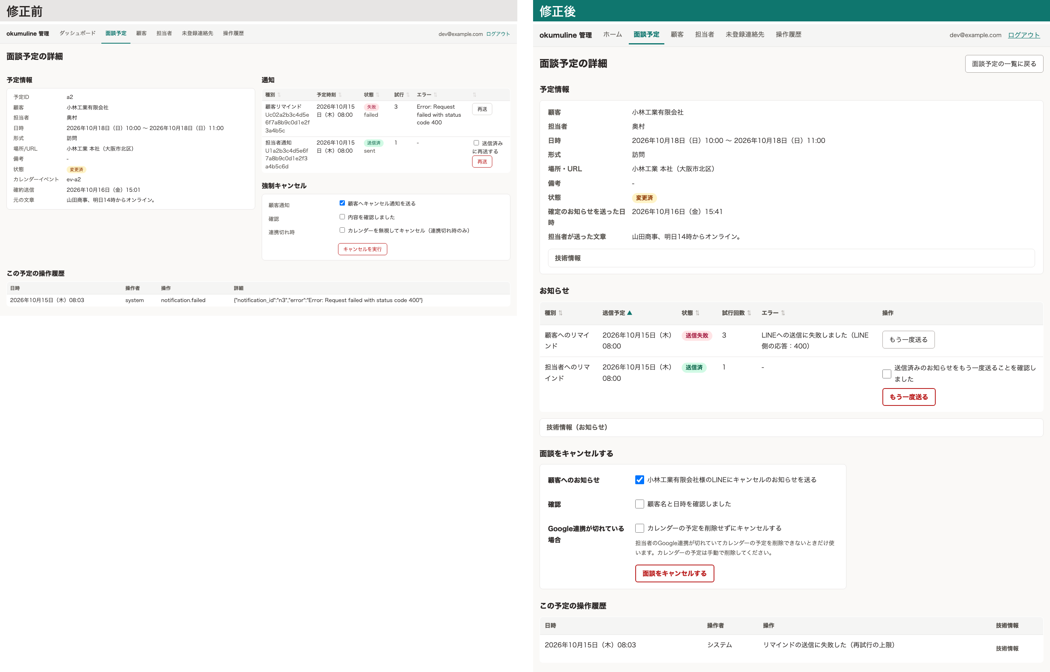Uncheck LINEにキャンセルのお知らせを送る in 修正後
The image size is (1050, 672).
click(x=640, y=479)
